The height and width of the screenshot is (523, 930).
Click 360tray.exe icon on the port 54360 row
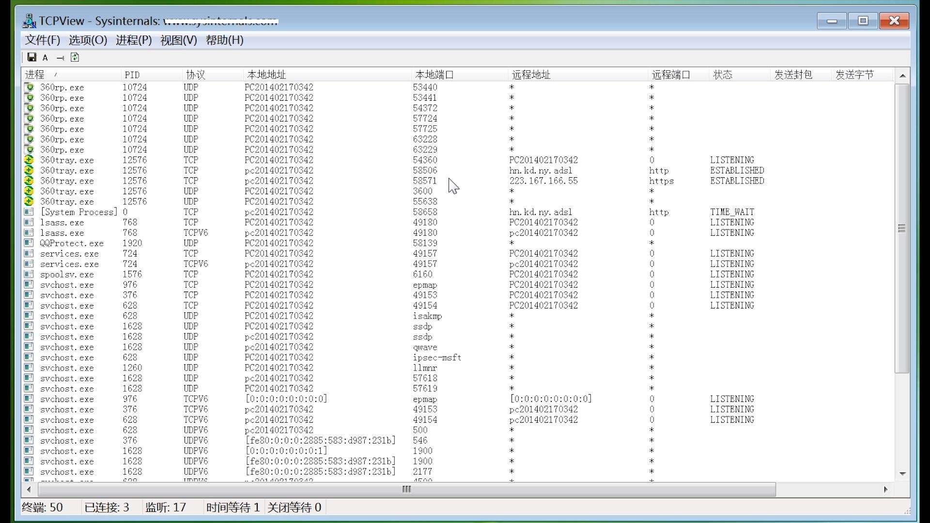(x=29, y=160)
